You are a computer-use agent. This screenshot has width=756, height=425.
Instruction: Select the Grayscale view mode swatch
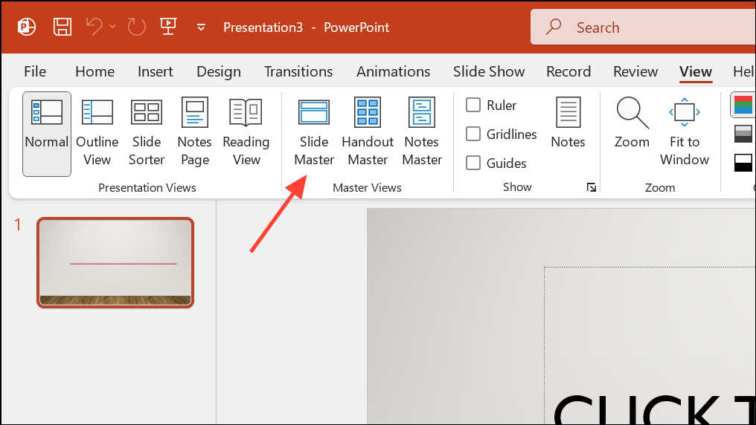pyautogui.click(x=743, y=134)
